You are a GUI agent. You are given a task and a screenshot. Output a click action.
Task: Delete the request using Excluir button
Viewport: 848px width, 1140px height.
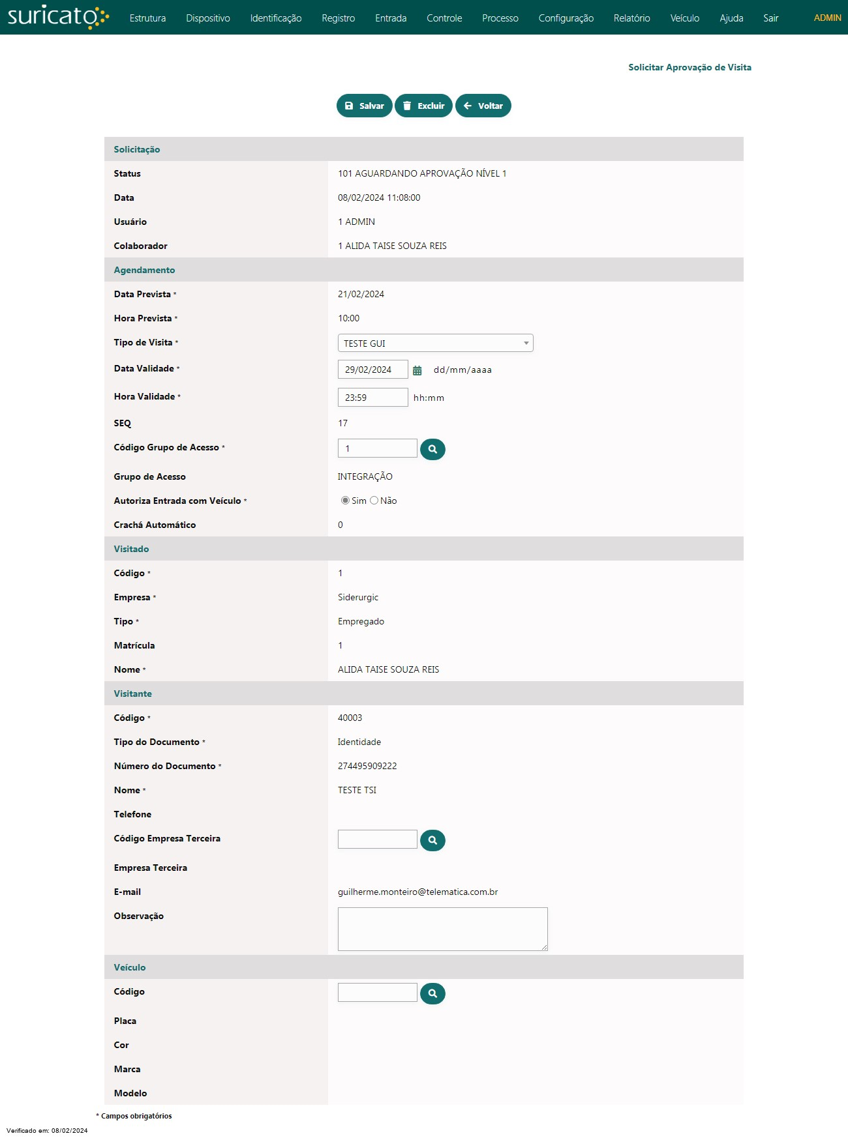(x=423, y=106)
